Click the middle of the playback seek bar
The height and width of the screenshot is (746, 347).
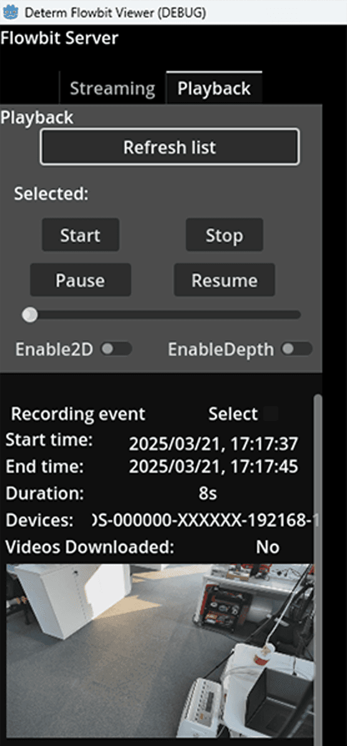pyautogui.click(x=162, y=314)
